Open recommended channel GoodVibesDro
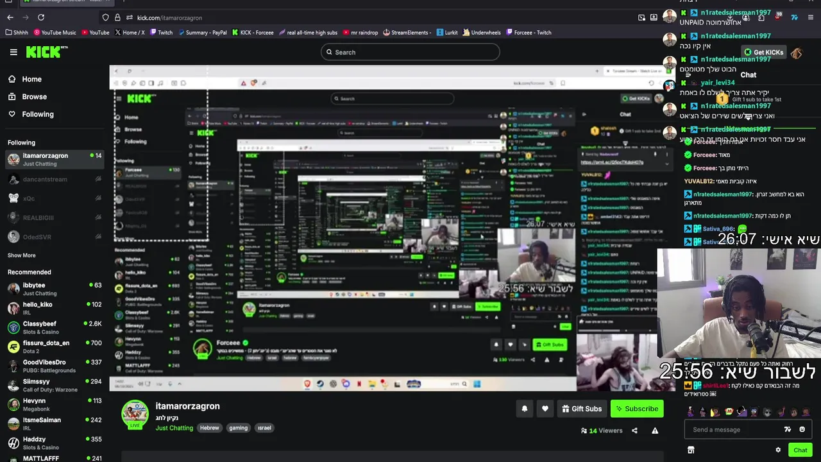 54,366
